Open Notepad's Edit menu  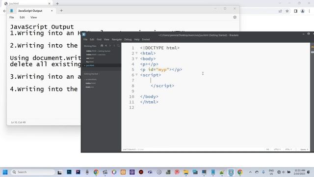tap(22, 18)
